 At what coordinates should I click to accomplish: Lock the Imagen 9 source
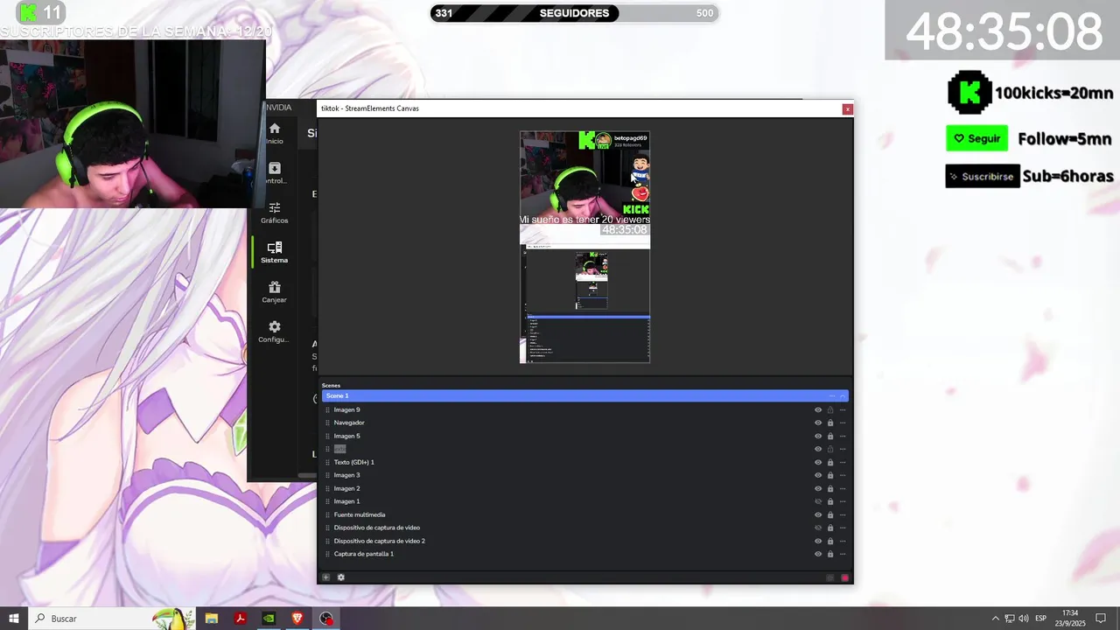click(830, 409)
